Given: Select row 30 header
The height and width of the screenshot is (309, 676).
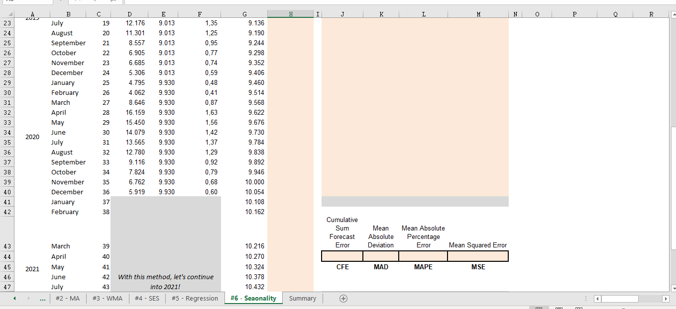Looking at the screenshot, I should point(7,93).
